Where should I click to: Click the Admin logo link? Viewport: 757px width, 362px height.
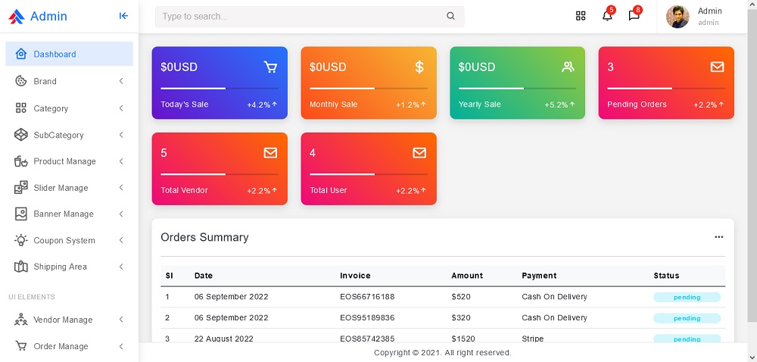38,16
